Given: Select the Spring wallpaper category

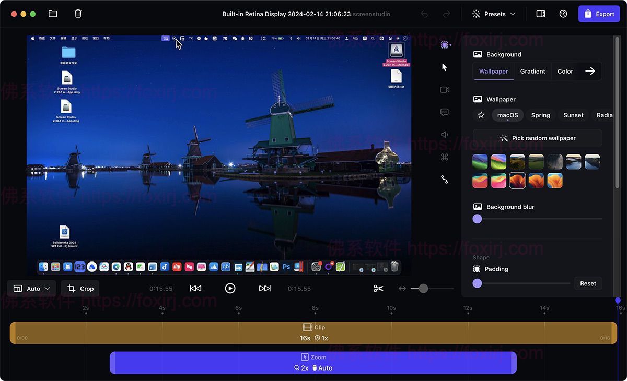Looking at the screenshot, I should tap(540, 115).
